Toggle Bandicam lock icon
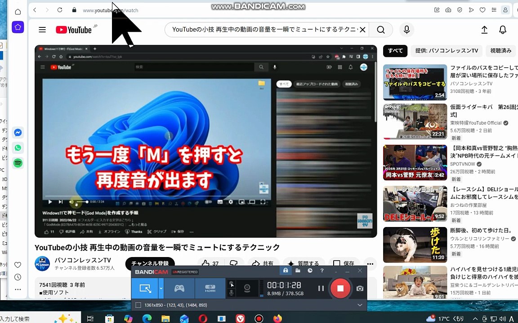The image size is (518, 323). point(286,271)
